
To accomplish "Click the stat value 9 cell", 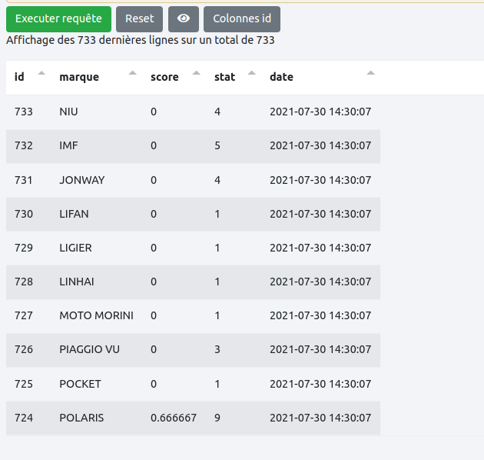I will pos(217,418).
